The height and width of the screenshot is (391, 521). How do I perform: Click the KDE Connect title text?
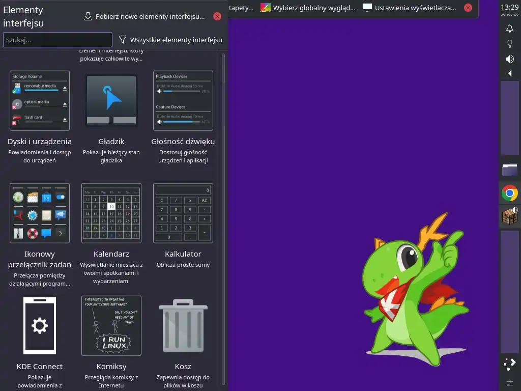pos(40,367)
